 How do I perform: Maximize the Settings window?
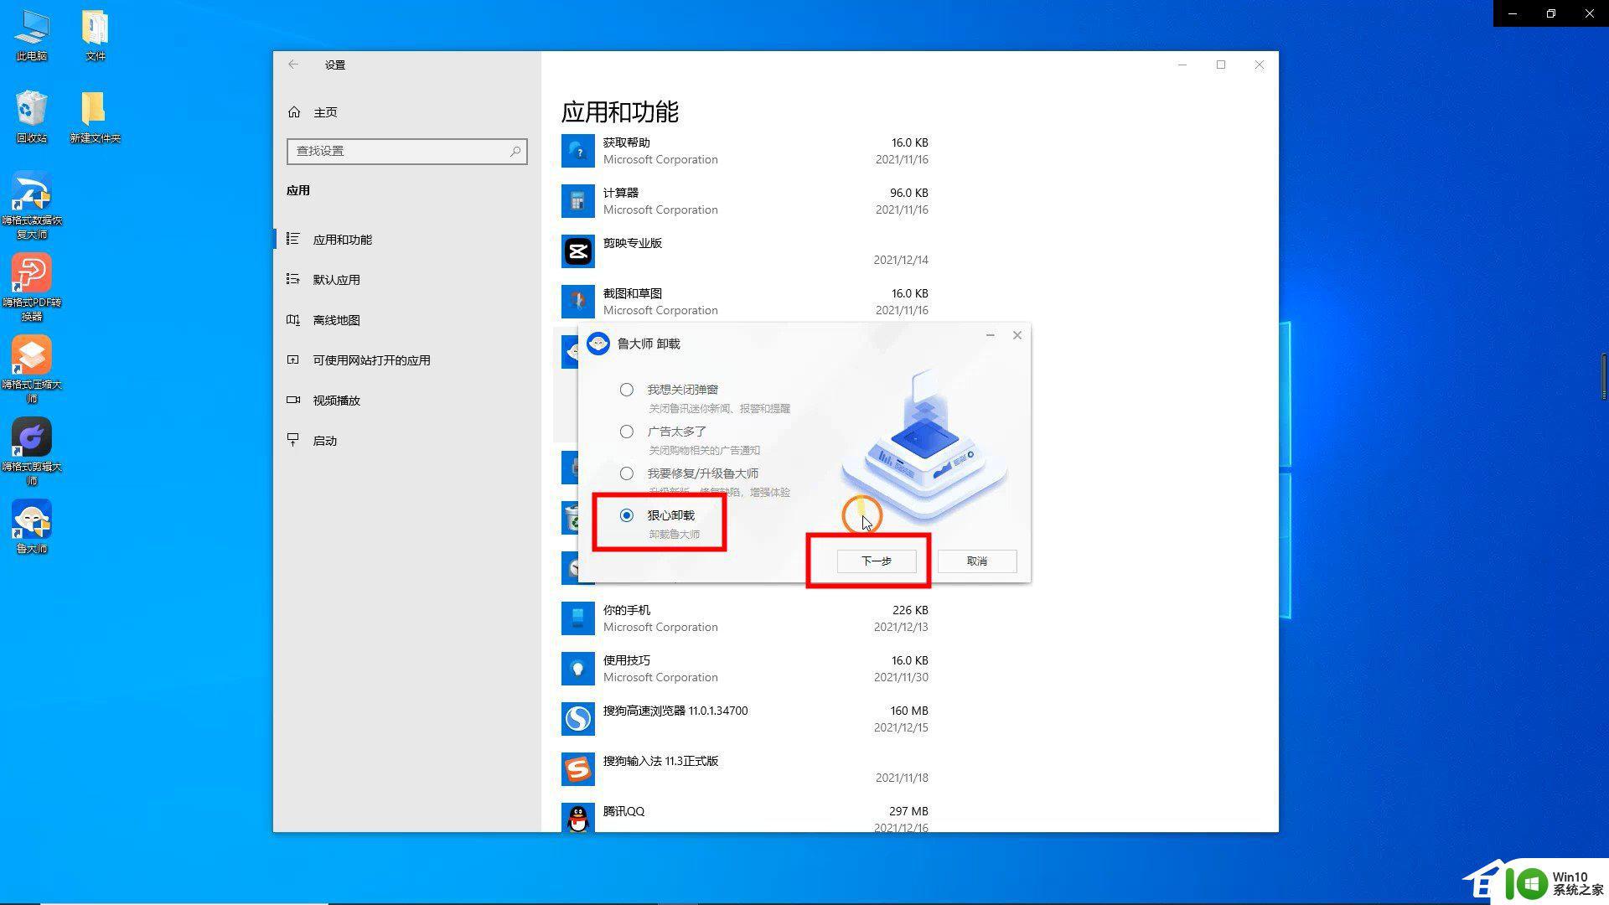coord(1221,65)
